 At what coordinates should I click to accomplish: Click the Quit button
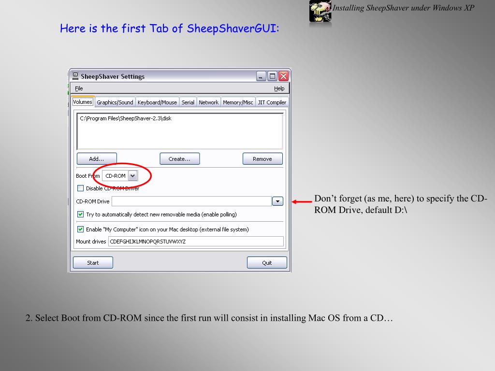267,263
